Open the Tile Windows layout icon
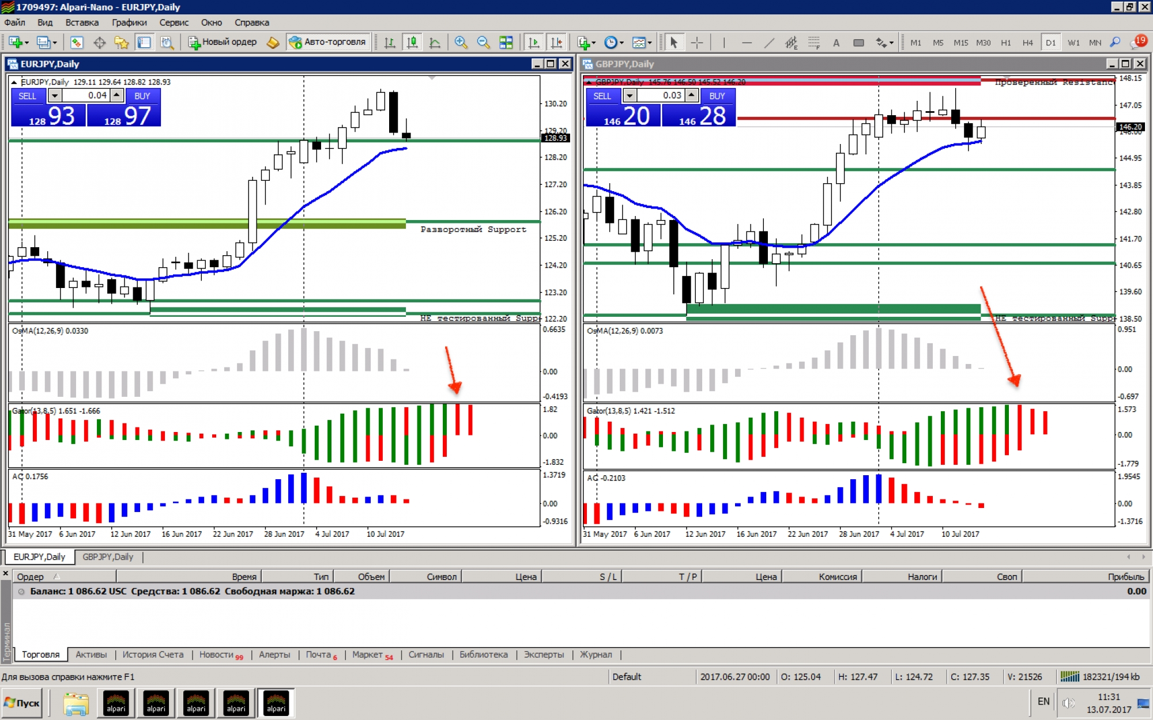1153x720 pixels. tap(506, 43)
